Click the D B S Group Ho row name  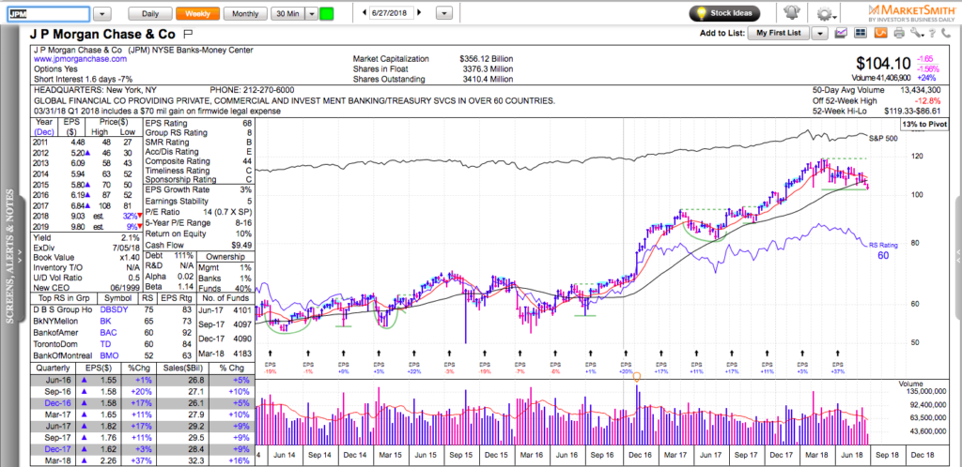click(x=62, y=309)
